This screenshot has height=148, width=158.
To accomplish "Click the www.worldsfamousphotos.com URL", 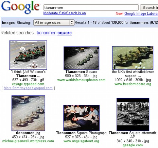I will click(81, 80).
